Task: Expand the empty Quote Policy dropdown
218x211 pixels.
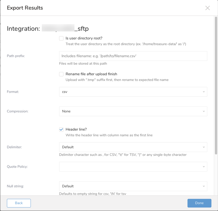Action: pyautogui.click(x=133, y=167)
